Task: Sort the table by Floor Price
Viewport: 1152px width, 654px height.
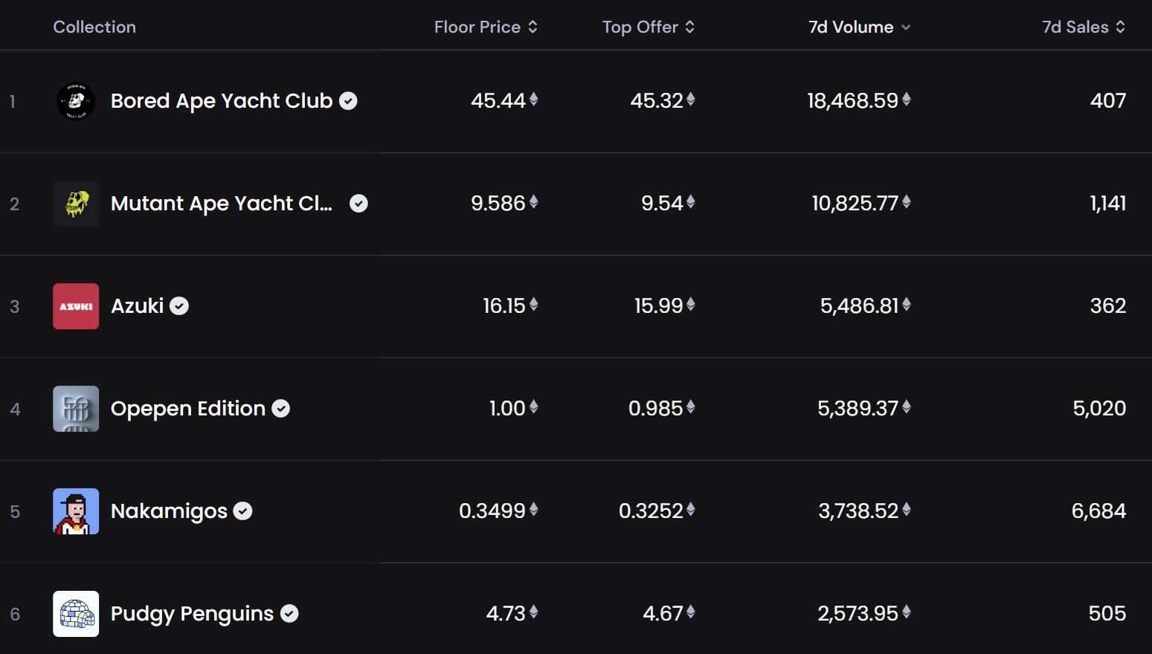Action: point(486,27)
